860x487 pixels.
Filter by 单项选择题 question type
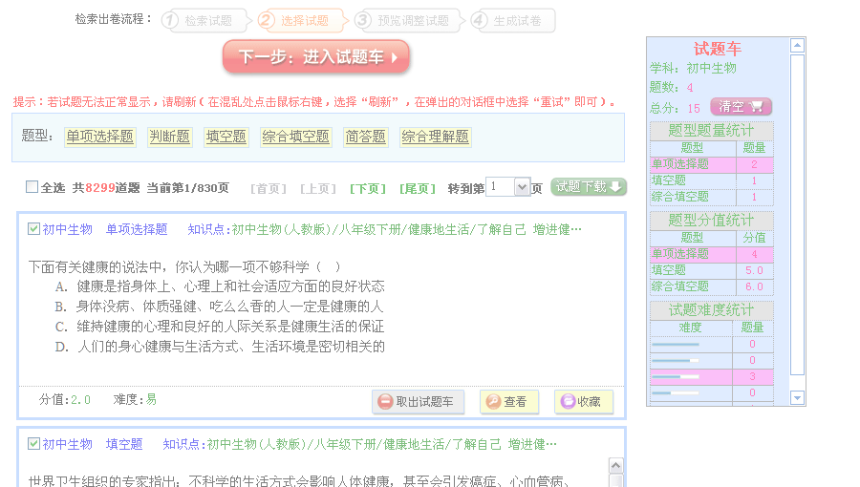click(99, 137)
